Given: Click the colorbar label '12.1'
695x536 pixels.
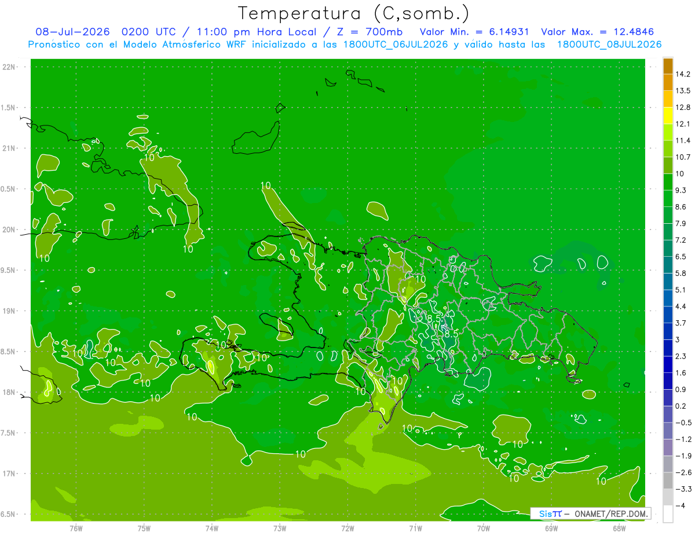Looking at the screenshot, I should click(x=684, y=124).
